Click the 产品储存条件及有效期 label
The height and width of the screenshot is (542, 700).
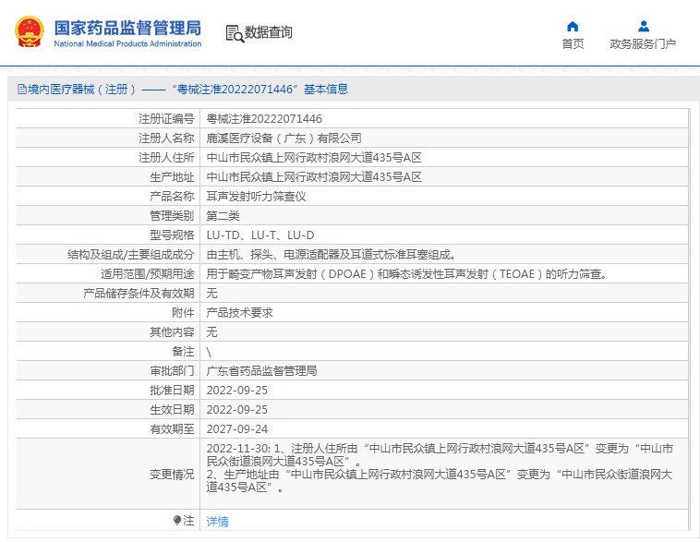click(139, 294)
